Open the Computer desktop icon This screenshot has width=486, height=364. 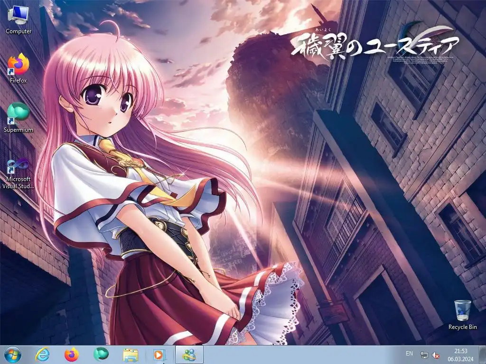tap(19, 20)
